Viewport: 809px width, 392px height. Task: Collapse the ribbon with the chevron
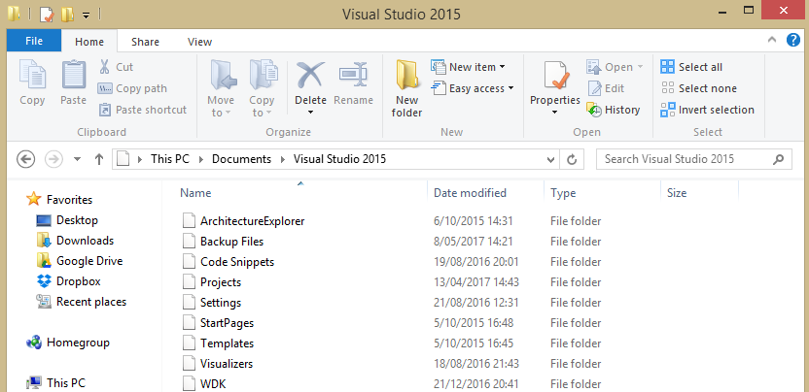click(772, 40)
